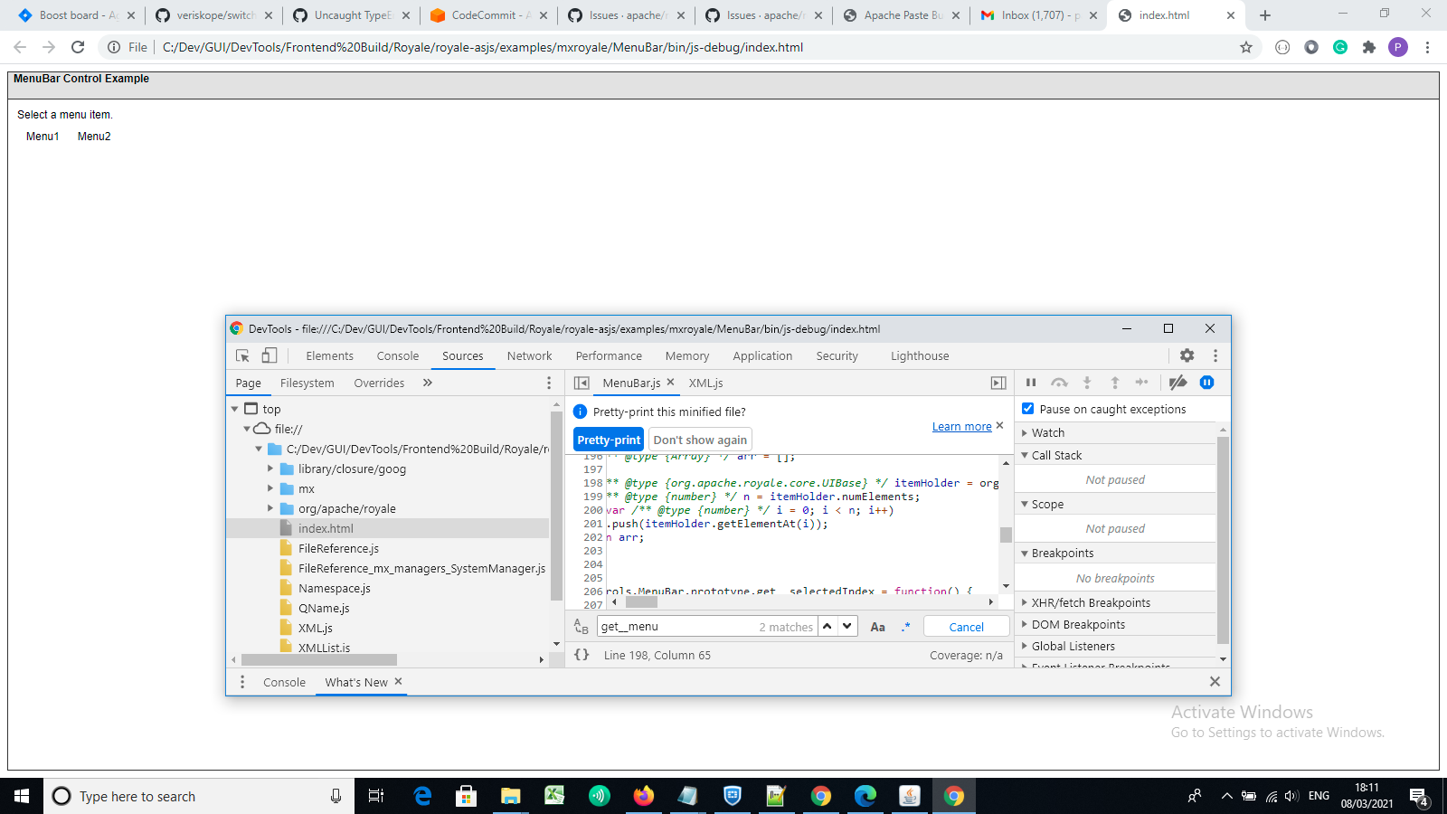Open the DevTools settings gear icon
The height and width of the screenshot is (814, 1447).
coord(1187,355)
